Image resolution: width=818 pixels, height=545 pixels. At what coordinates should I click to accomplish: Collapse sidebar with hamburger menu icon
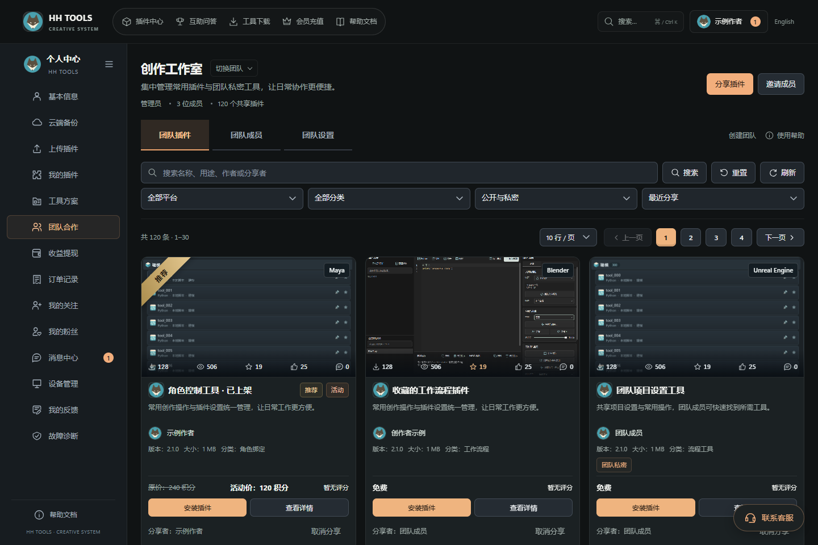(x=109, y=64)
